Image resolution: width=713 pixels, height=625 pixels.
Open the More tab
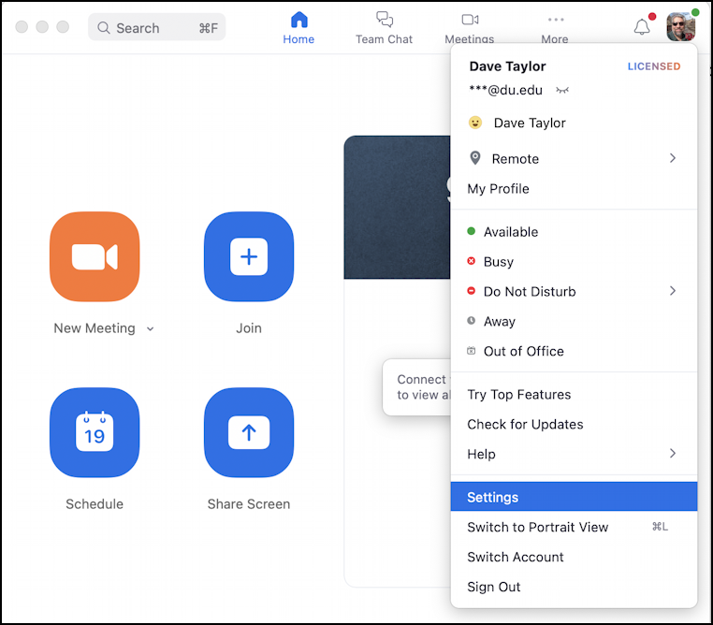point(555,28)
